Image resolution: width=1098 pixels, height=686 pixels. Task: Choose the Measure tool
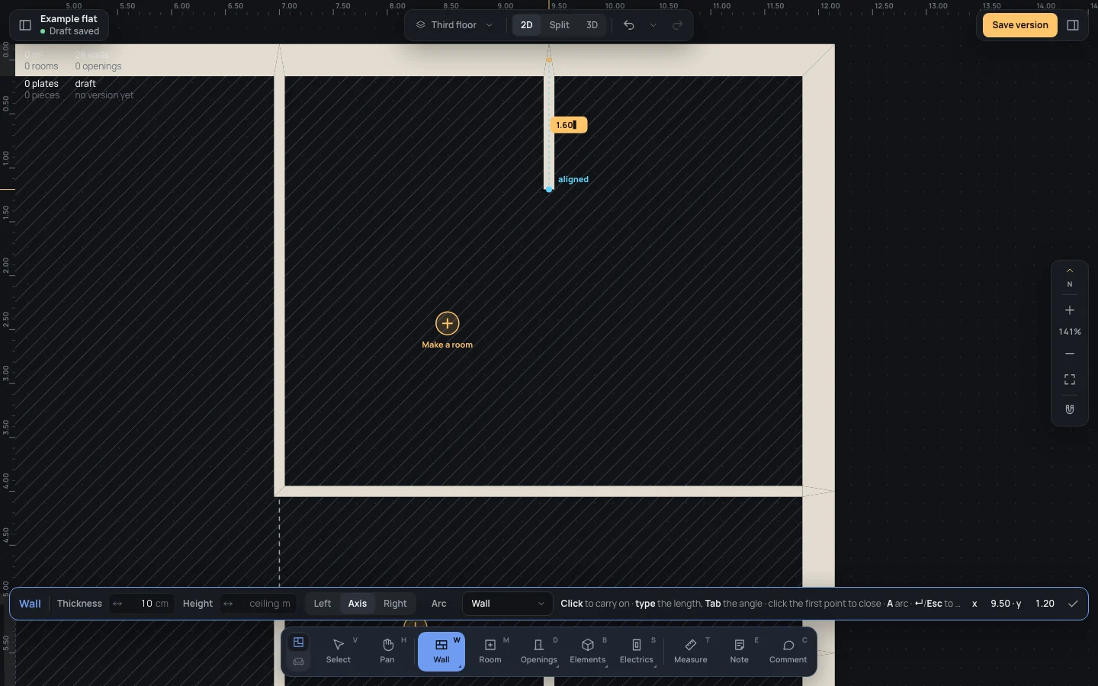(691, 652)
